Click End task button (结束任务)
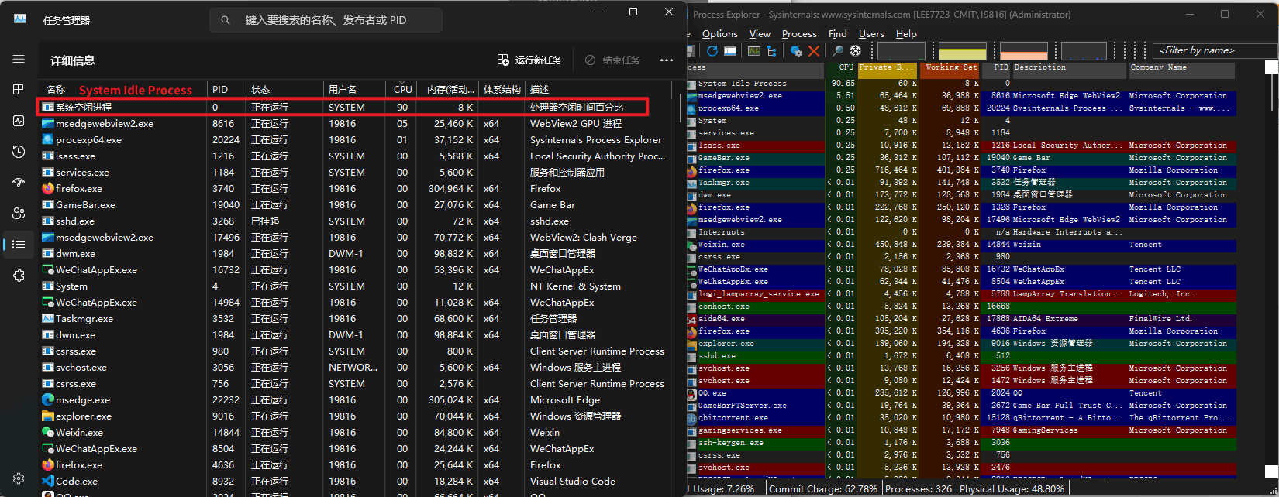 [612, 60]
